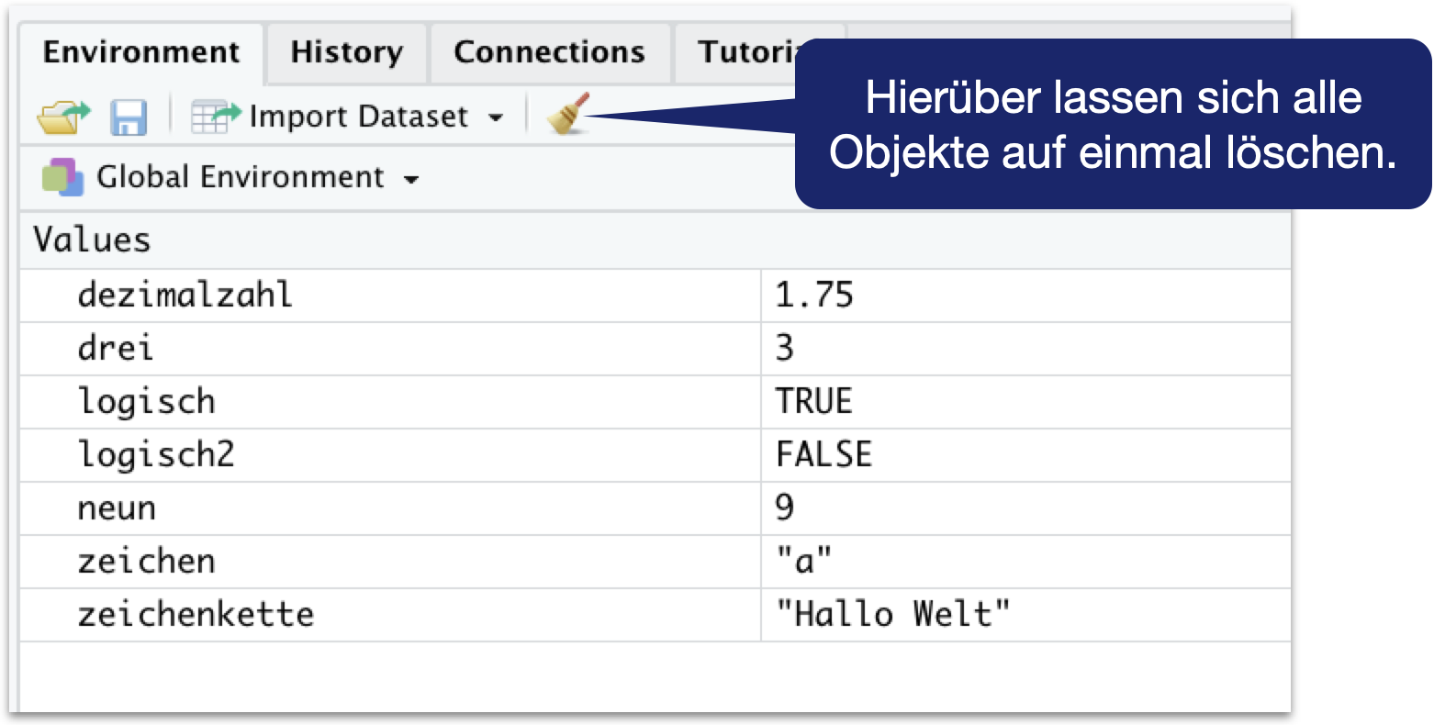The width and height of the screenshot is (1434, 725).
Task: Open the Import Dataset dropdown arrow
Action: pos(496,117)
